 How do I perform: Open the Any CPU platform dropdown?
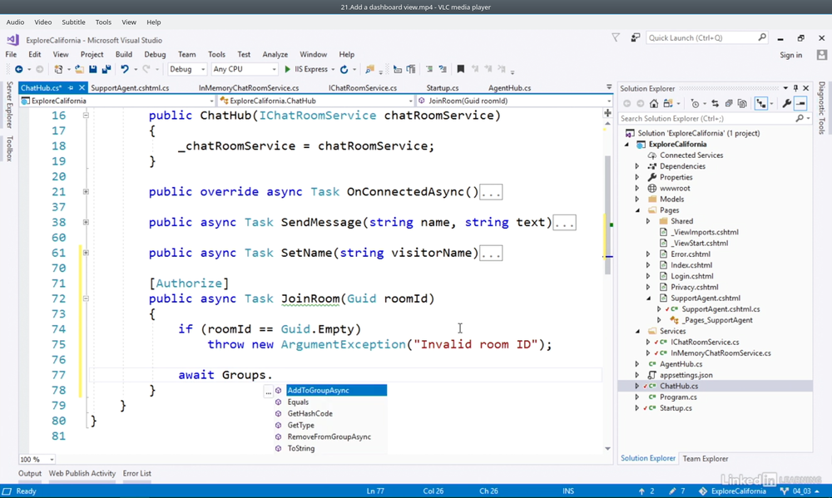pyautogui.click(x=244, y=69)
